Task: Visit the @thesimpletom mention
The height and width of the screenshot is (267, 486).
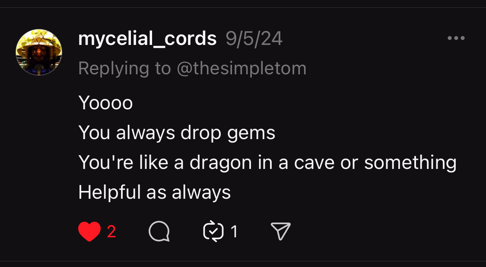Action: tap(241, 68)
